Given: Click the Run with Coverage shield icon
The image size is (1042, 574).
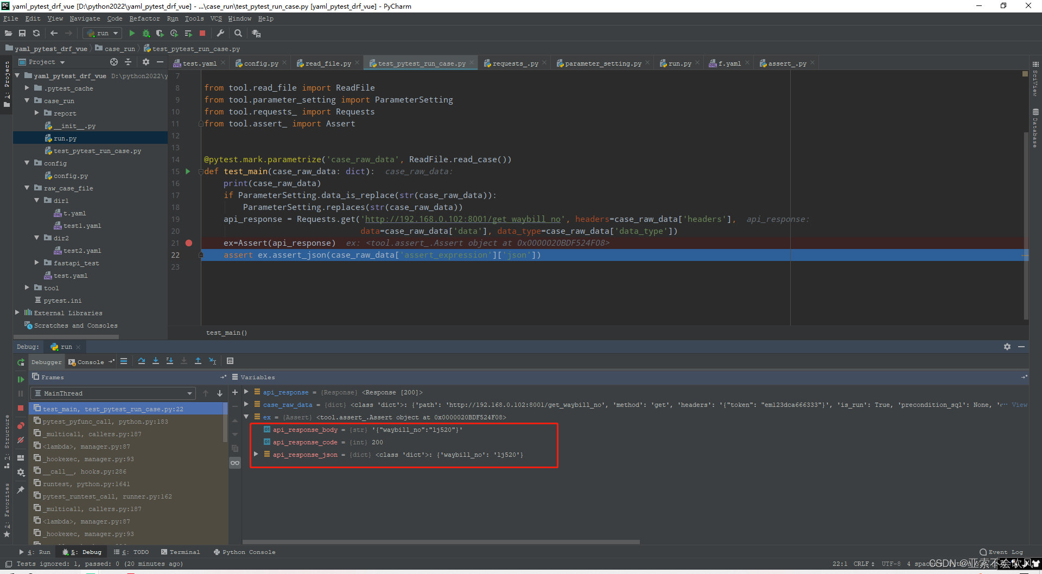Looking at the screenshot, I should [x=160, y=34].
